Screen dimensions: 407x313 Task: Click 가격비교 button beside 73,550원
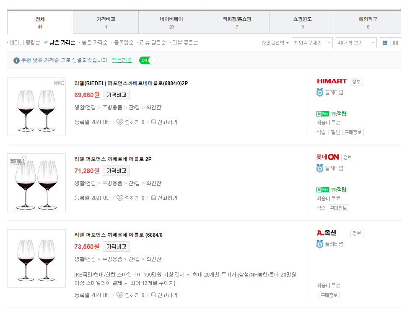(x=116, y=246)
